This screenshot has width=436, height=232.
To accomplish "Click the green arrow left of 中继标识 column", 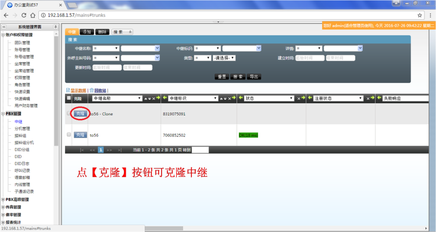I will (x=165, y=99).
